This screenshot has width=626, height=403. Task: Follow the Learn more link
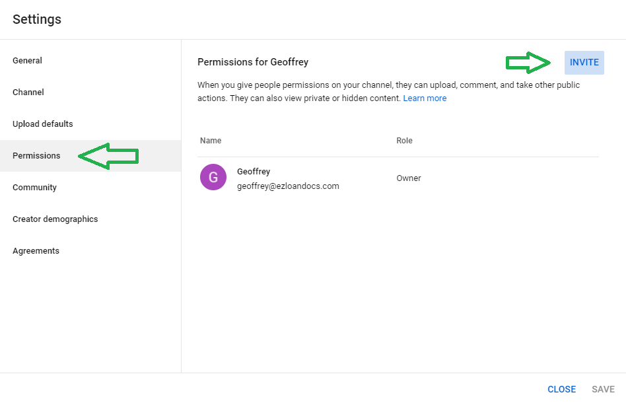tap(425, 98)
